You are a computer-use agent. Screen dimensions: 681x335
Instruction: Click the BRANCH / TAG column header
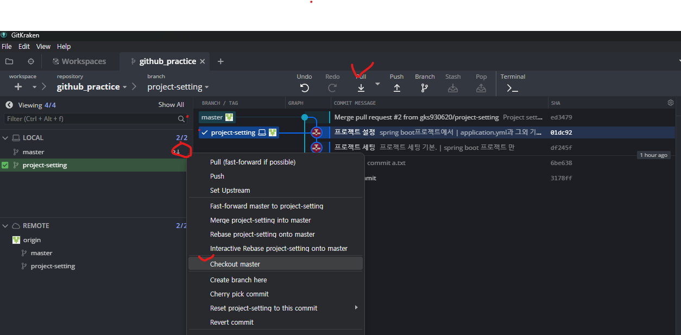coord(220,103)
